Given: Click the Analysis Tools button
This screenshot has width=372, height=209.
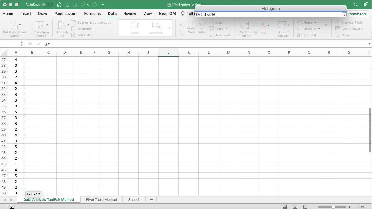Looking at the screenshot, I should click(x=349, y=22).
